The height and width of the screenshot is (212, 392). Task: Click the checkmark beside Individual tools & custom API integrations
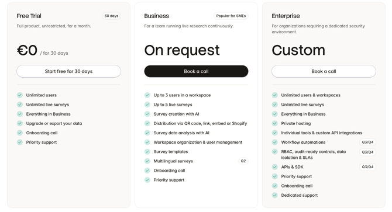(x=275, y=133)
